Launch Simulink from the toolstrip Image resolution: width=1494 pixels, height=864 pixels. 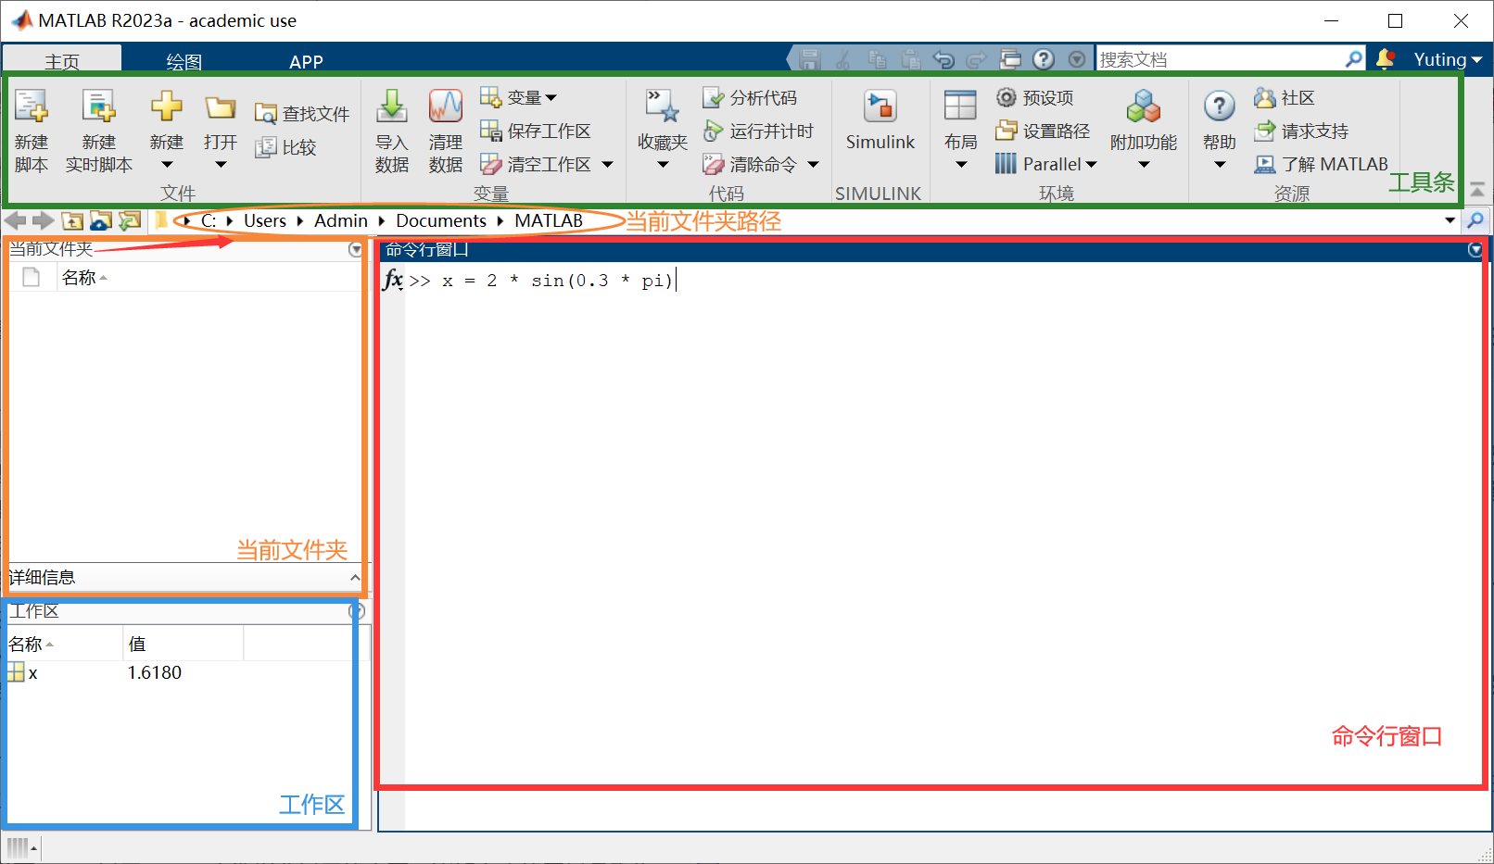click(x=880, y=120)
